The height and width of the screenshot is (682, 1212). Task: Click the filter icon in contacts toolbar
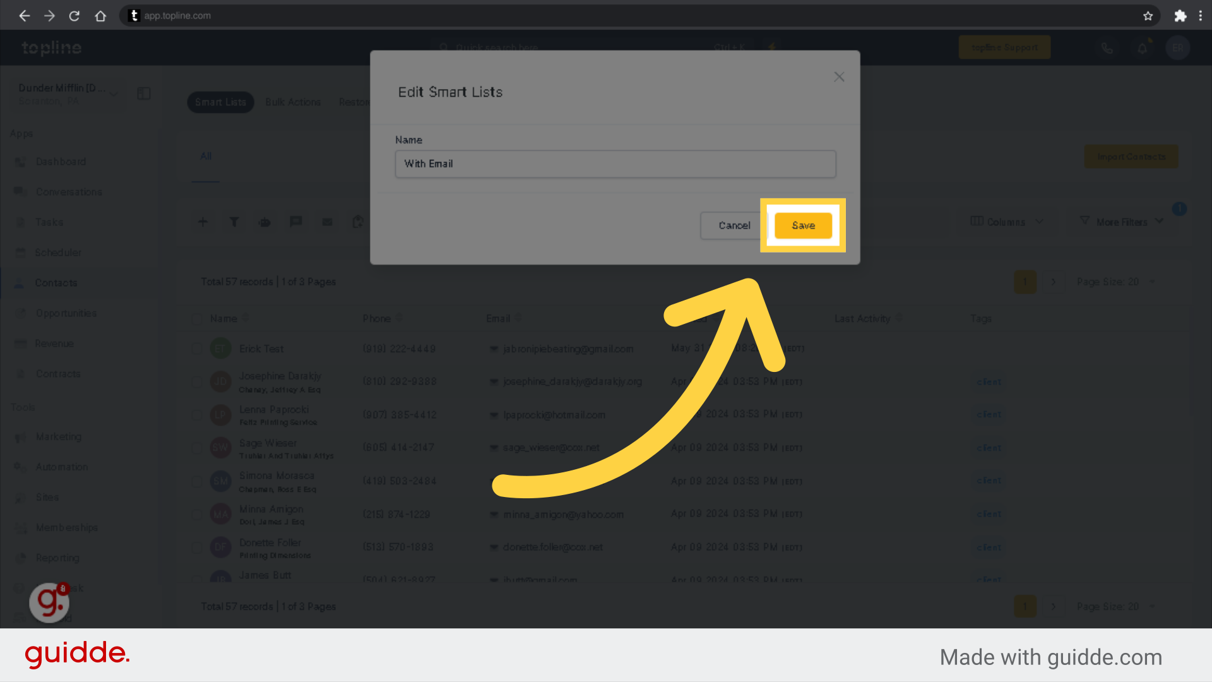pos(234,220)
